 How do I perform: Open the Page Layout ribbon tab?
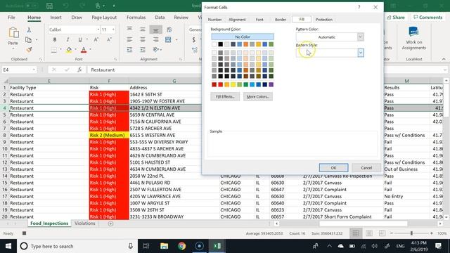(x=104, y=18)
